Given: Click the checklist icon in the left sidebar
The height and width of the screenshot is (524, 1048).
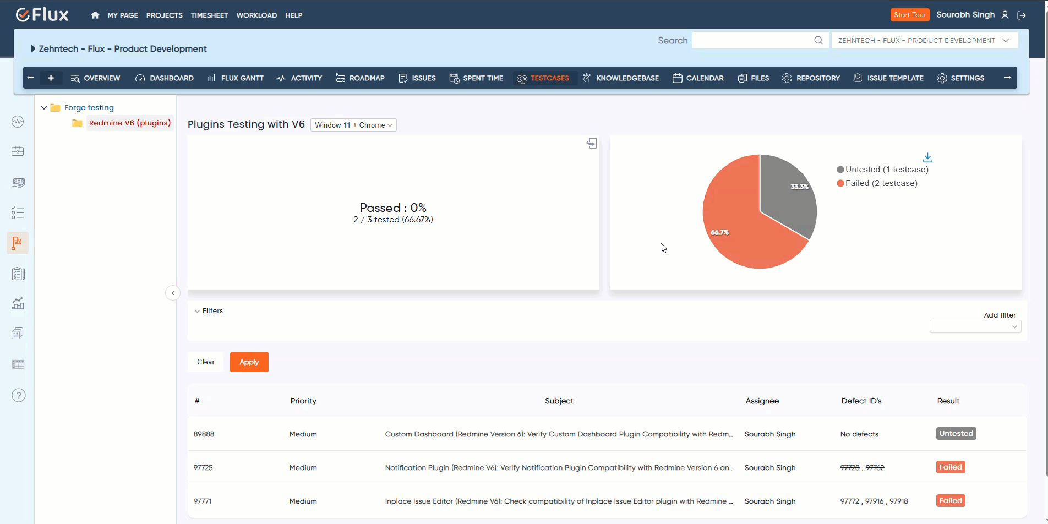Looking at the screenshot, I should [x=18, y=212].
